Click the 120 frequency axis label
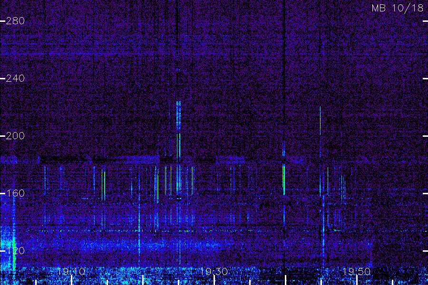The image size is (428, 285). click(15, 251)
